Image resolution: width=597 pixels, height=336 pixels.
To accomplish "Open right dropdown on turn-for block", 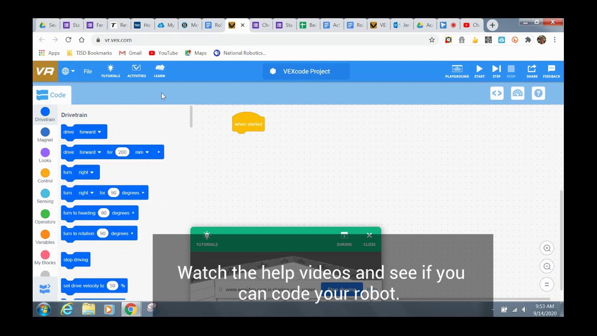I will (86, 193).
